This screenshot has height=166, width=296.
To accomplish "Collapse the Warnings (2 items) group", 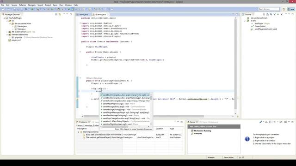I will [x=79, y=132].
